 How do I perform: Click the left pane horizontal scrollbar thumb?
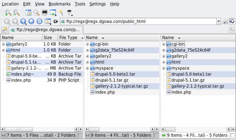pos(19,129)
